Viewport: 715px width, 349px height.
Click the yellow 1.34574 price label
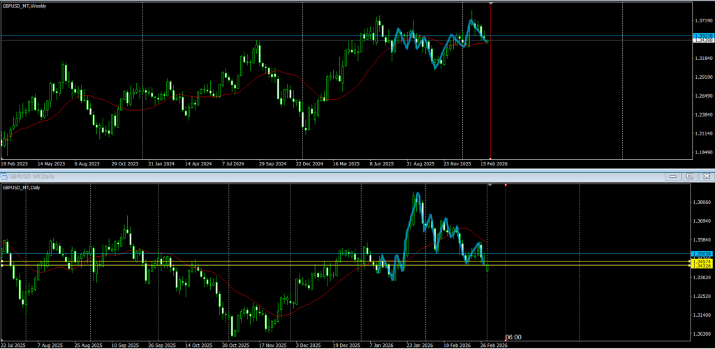point(701,261)
